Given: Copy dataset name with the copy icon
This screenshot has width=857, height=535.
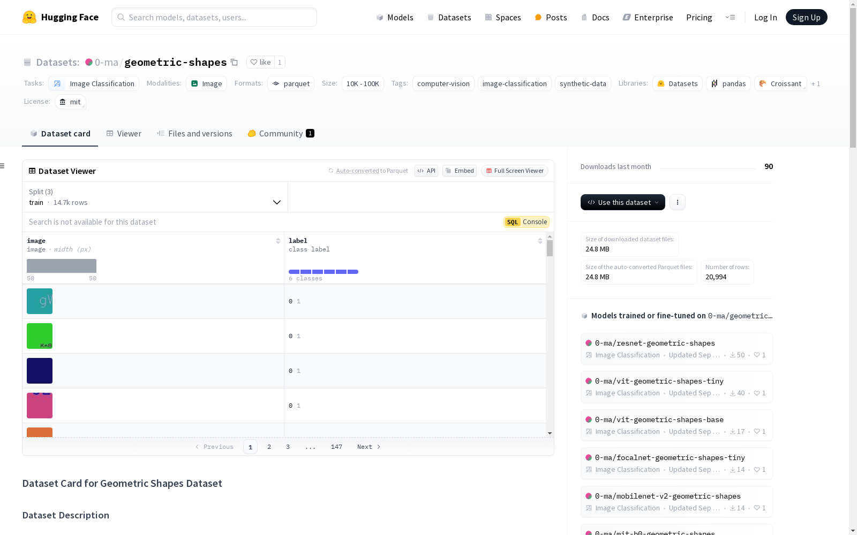Looking at the screenshot, I should click(234, 62).
